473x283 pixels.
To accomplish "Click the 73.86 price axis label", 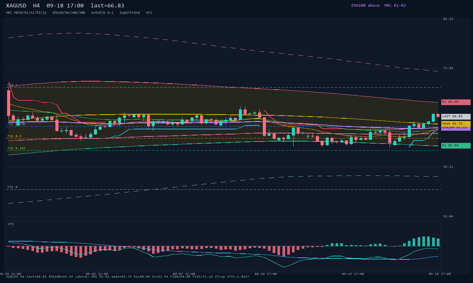I will pyautogui.click(x=448, y=68).
